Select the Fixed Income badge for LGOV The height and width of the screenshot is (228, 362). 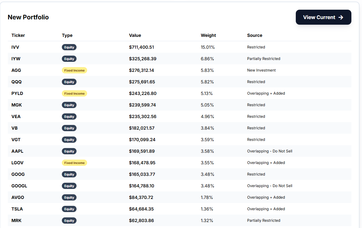[74, 163]
